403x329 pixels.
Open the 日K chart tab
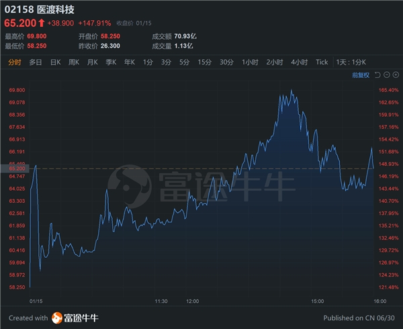pos(56,62)
